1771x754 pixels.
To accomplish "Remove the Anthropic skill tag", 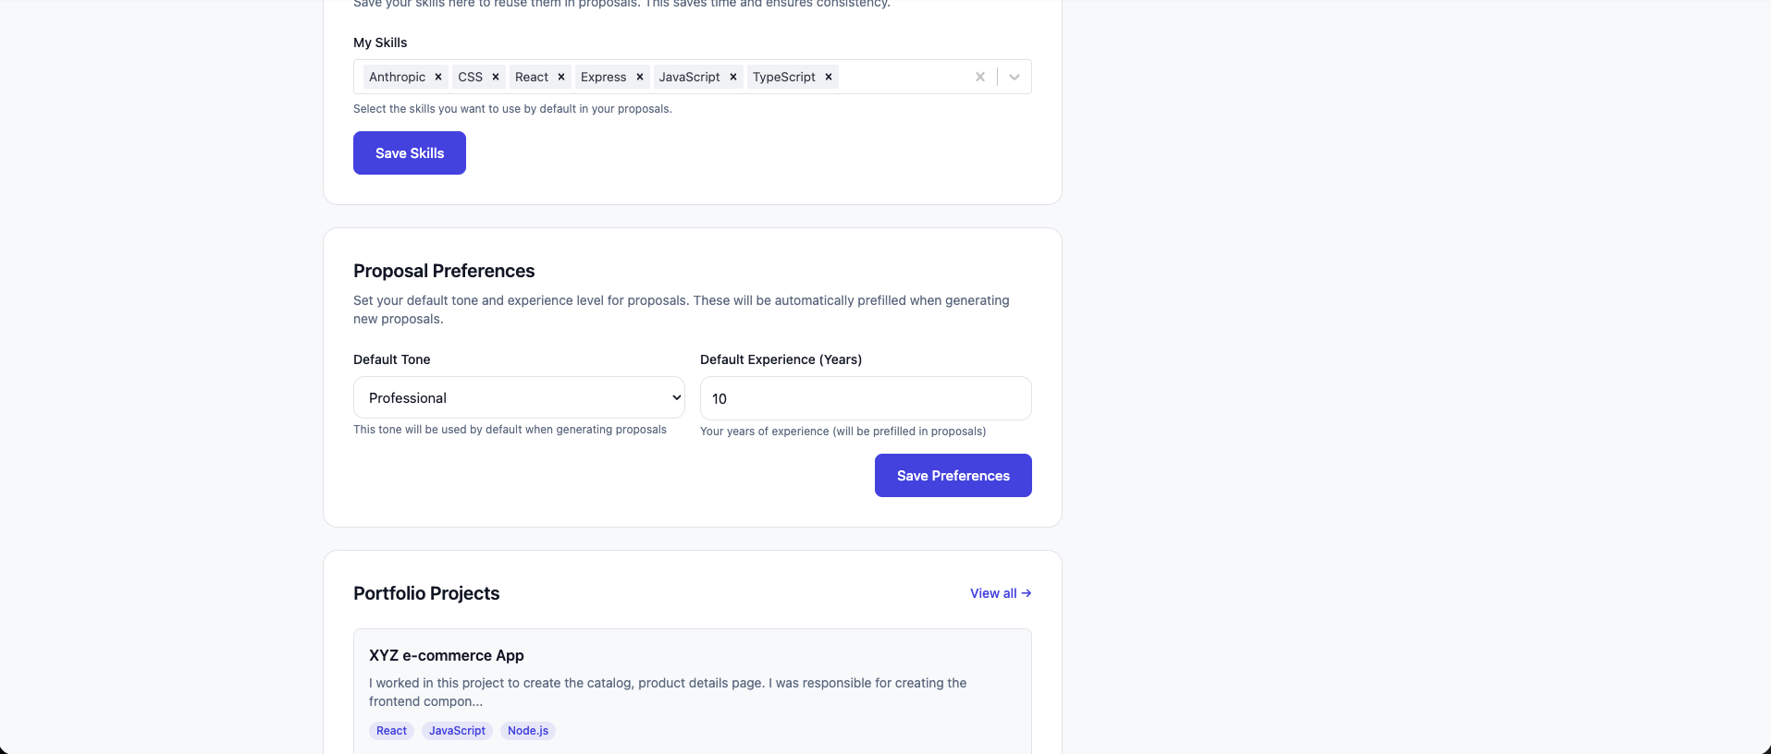I will (438, 77).
